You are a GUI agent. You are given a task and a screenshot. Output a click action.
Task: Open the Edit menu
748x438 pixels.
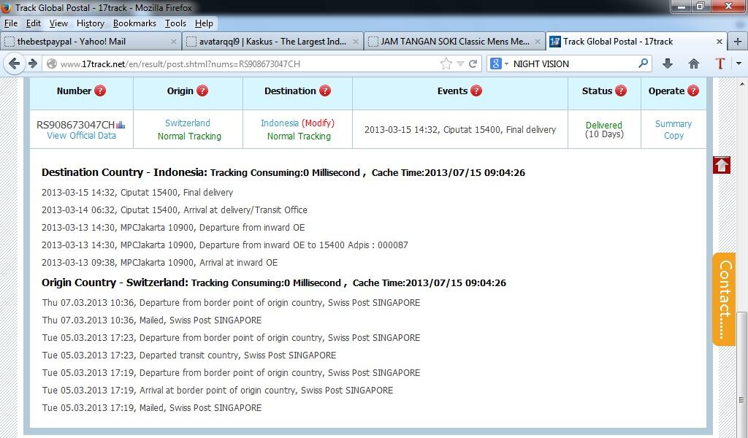pyautogui.click(x=33, y=23)
